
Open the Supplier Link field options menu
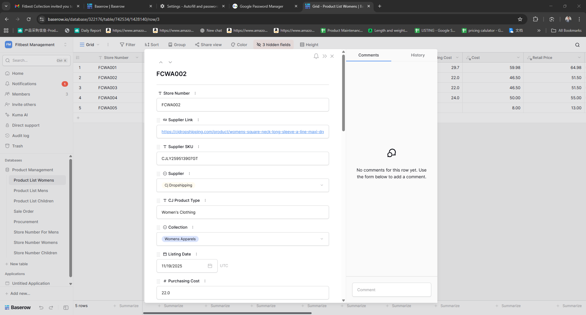click(198, 120)
